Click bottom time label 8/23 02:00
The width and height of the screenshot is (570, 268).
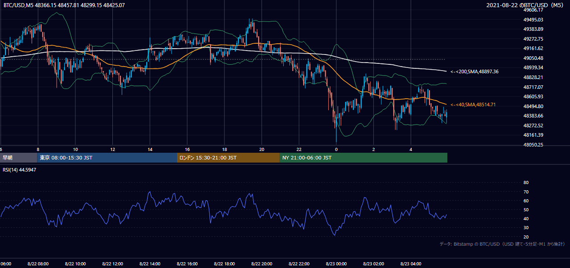374,264
